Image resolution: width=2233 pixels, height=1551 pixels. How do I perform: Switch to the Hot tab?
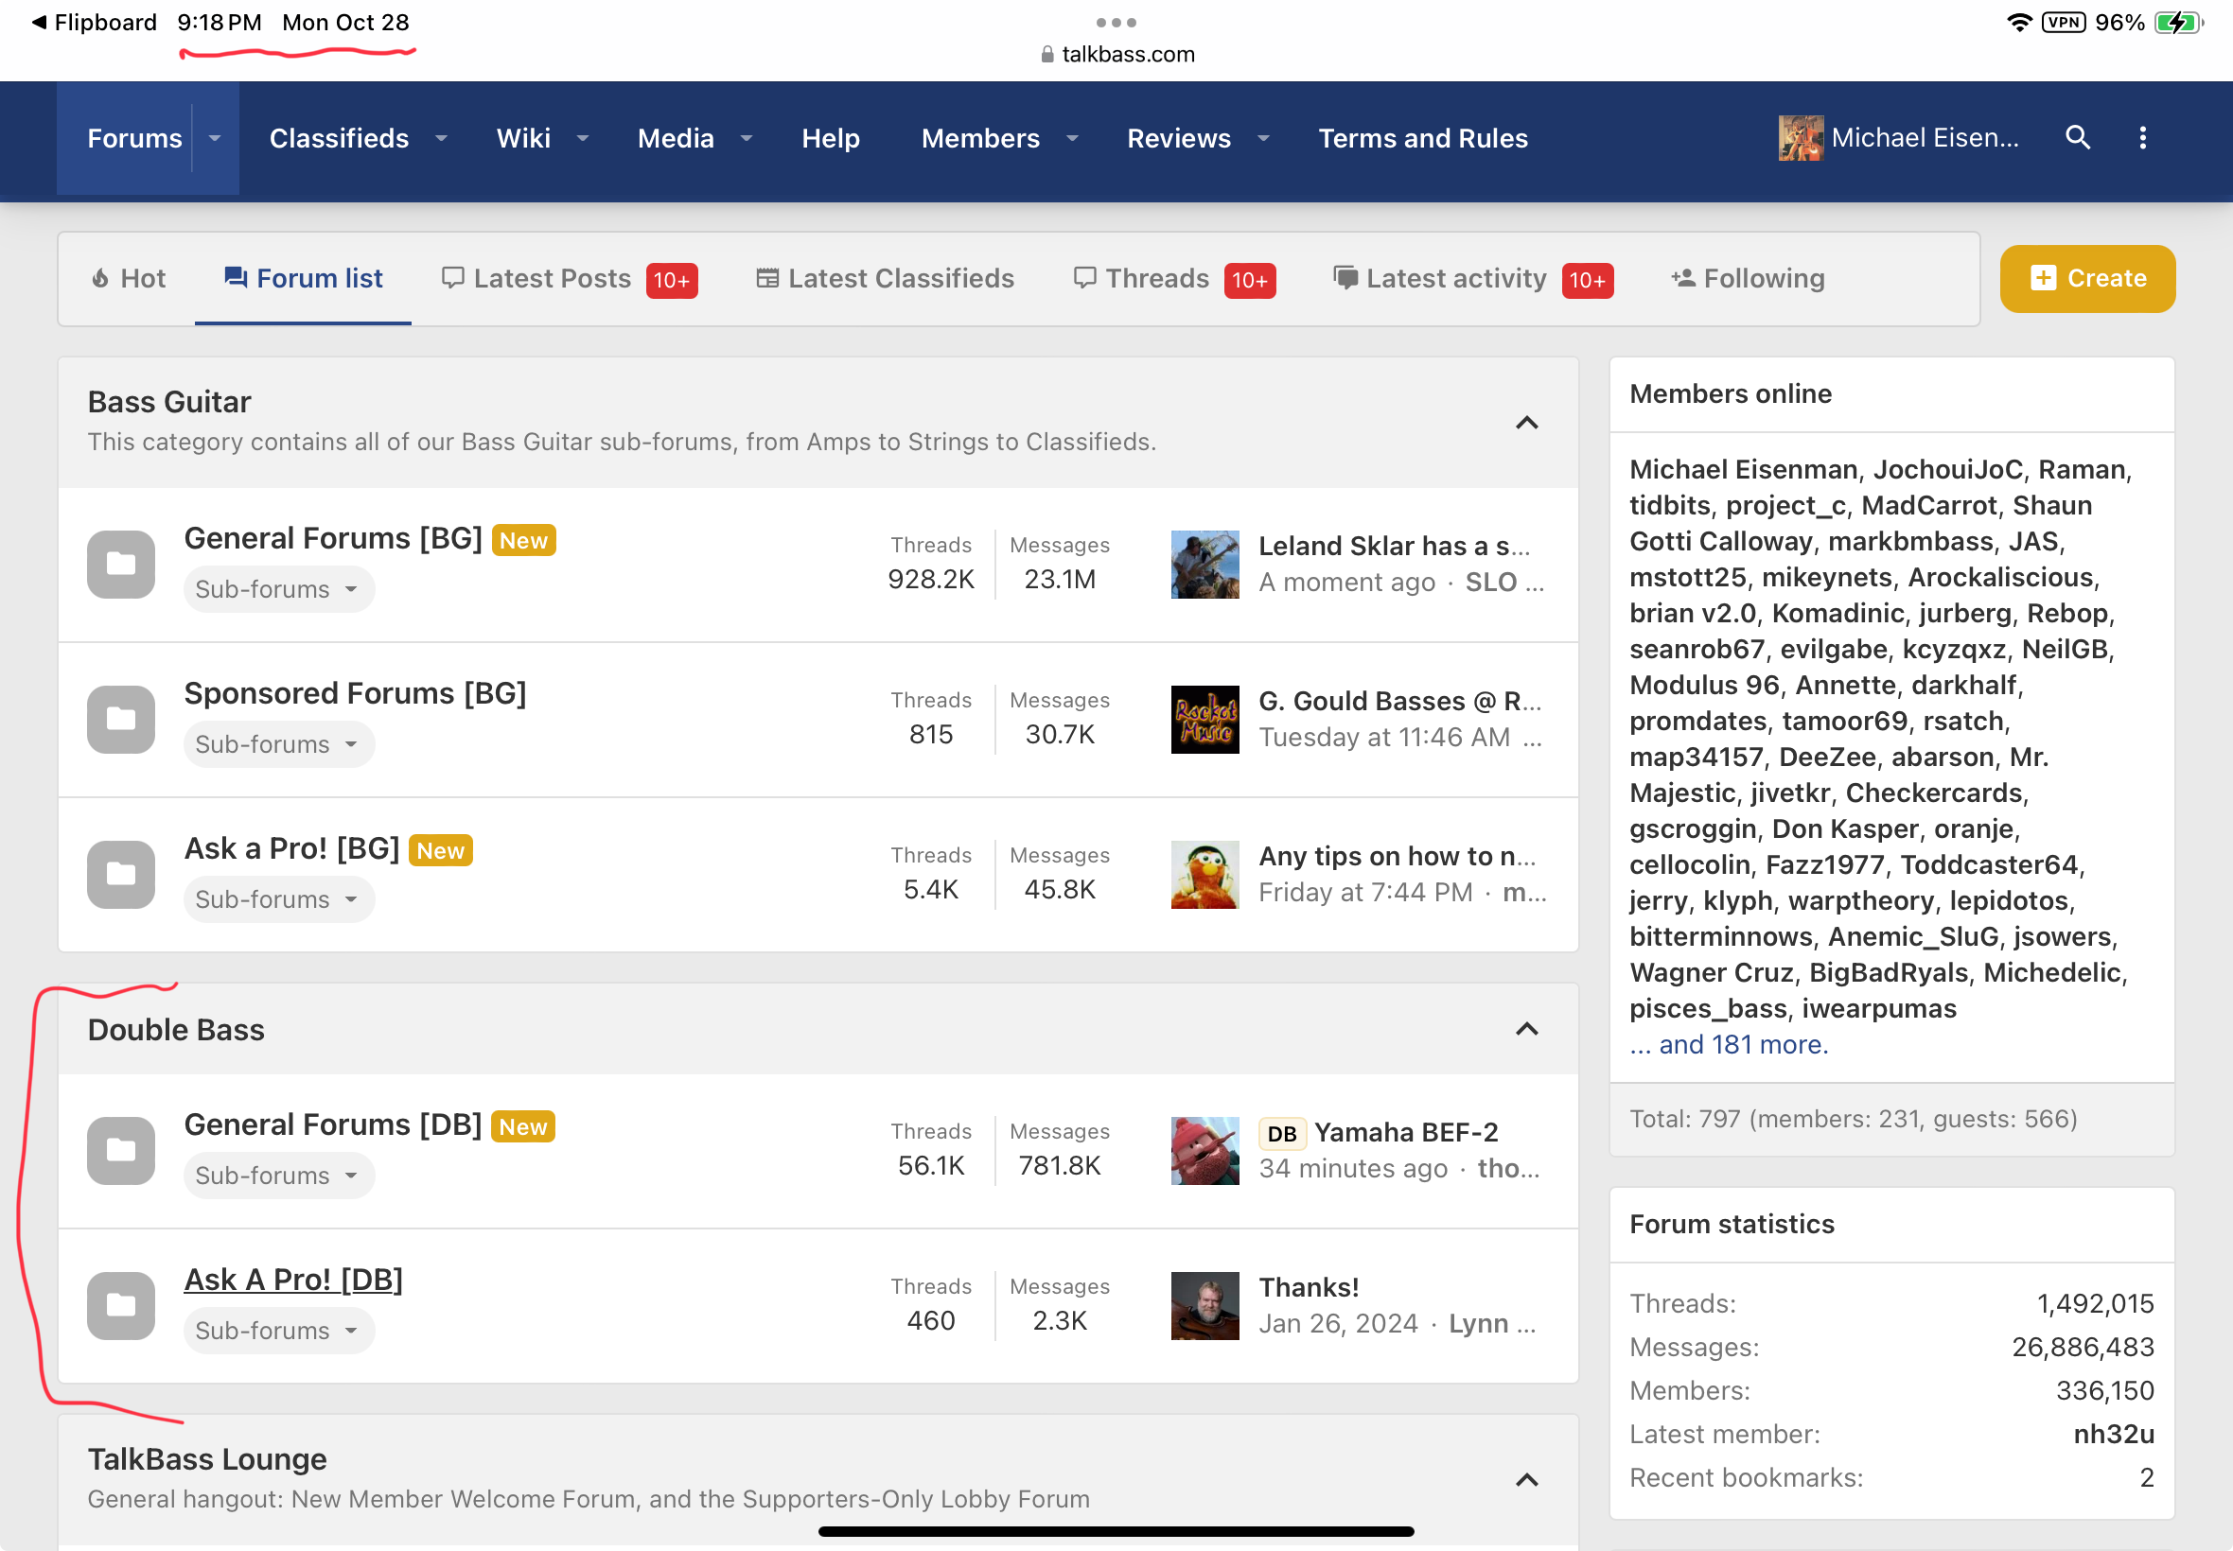(x=129, y=279)
